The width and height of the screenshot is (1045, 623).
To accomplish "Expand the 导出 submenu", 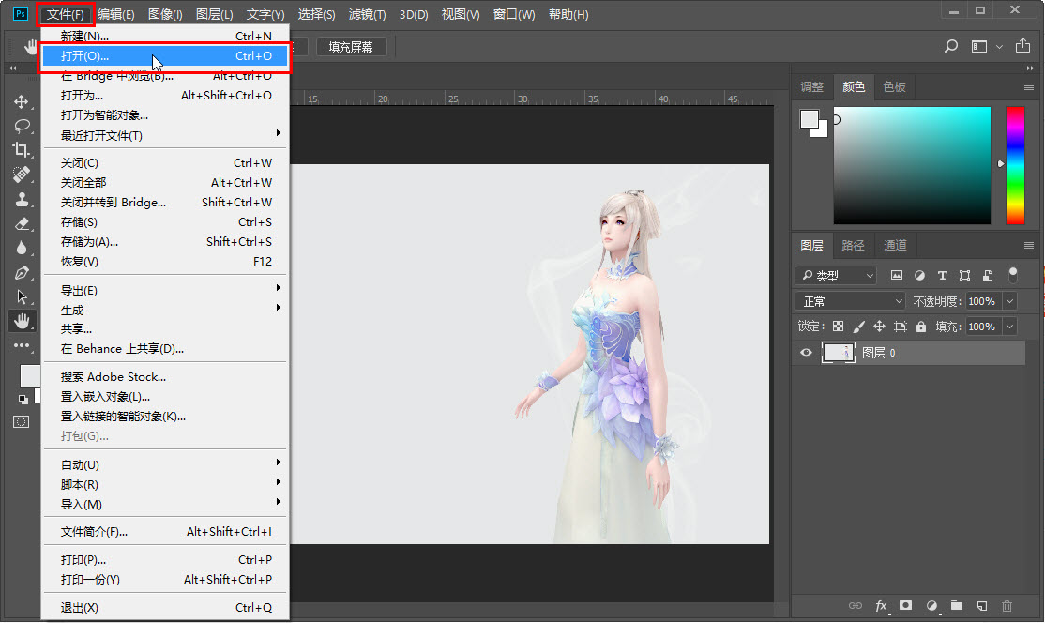I will pyautogui.click(x=165, y=291).
